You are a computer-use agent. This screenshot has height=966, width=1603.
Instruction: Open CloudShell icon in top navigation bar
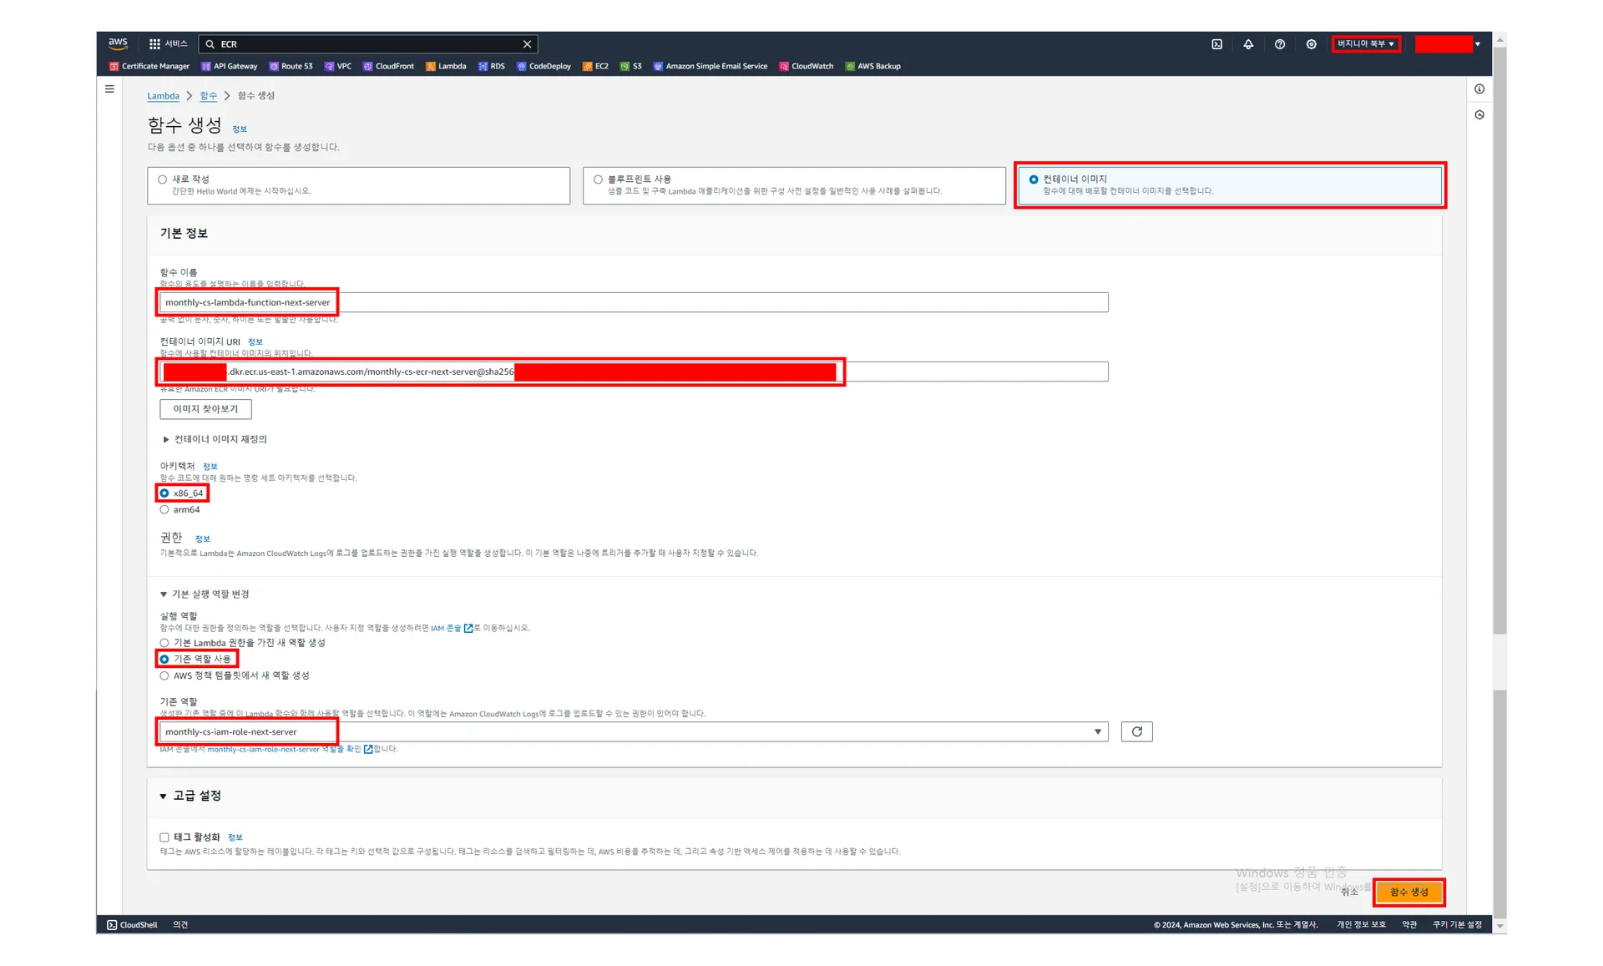pos(1216,44)
